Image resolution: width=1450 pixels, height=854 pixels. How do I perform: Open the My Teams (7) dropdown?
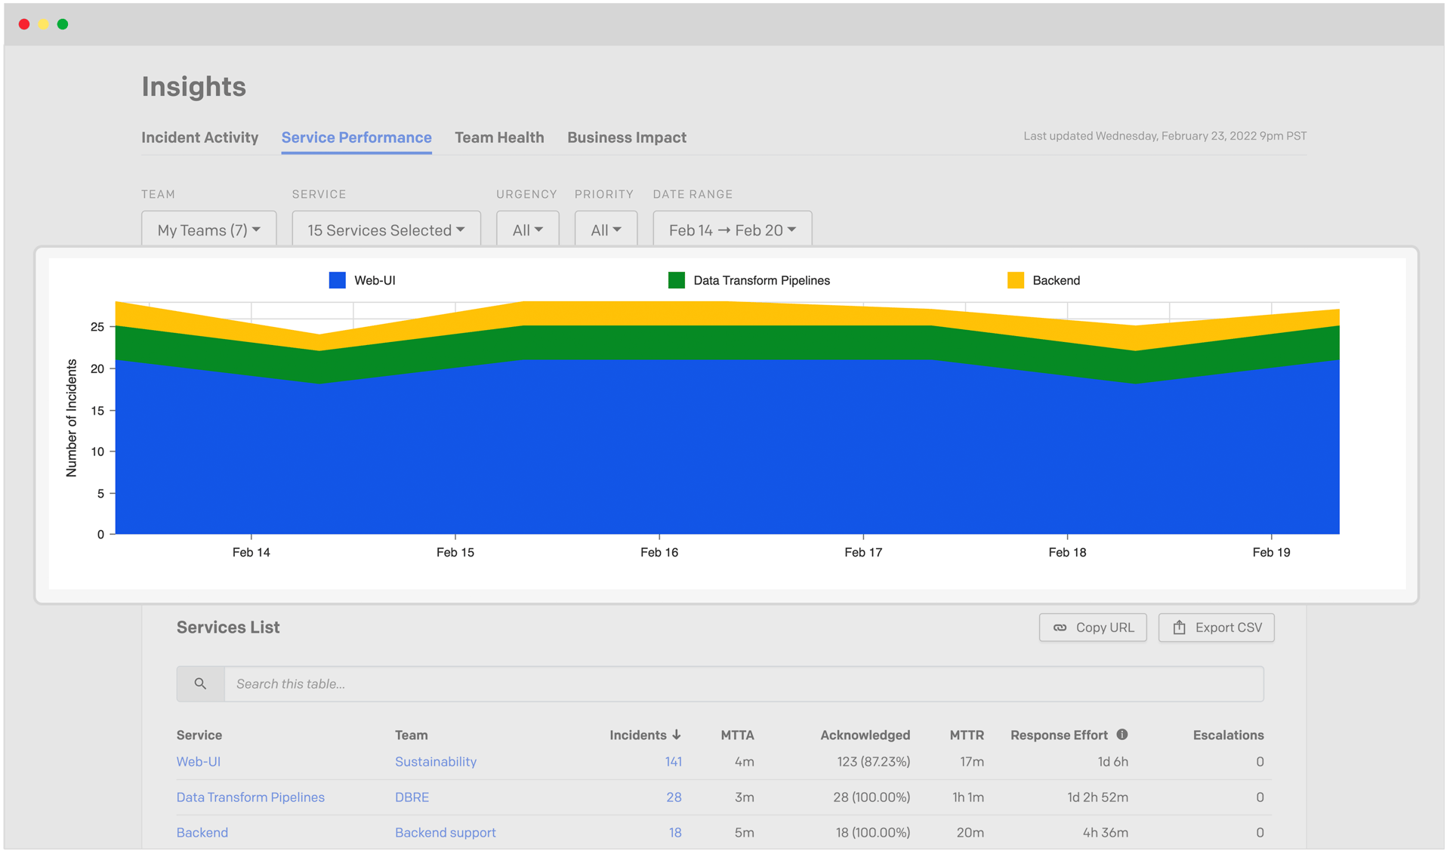click(208, 230)
